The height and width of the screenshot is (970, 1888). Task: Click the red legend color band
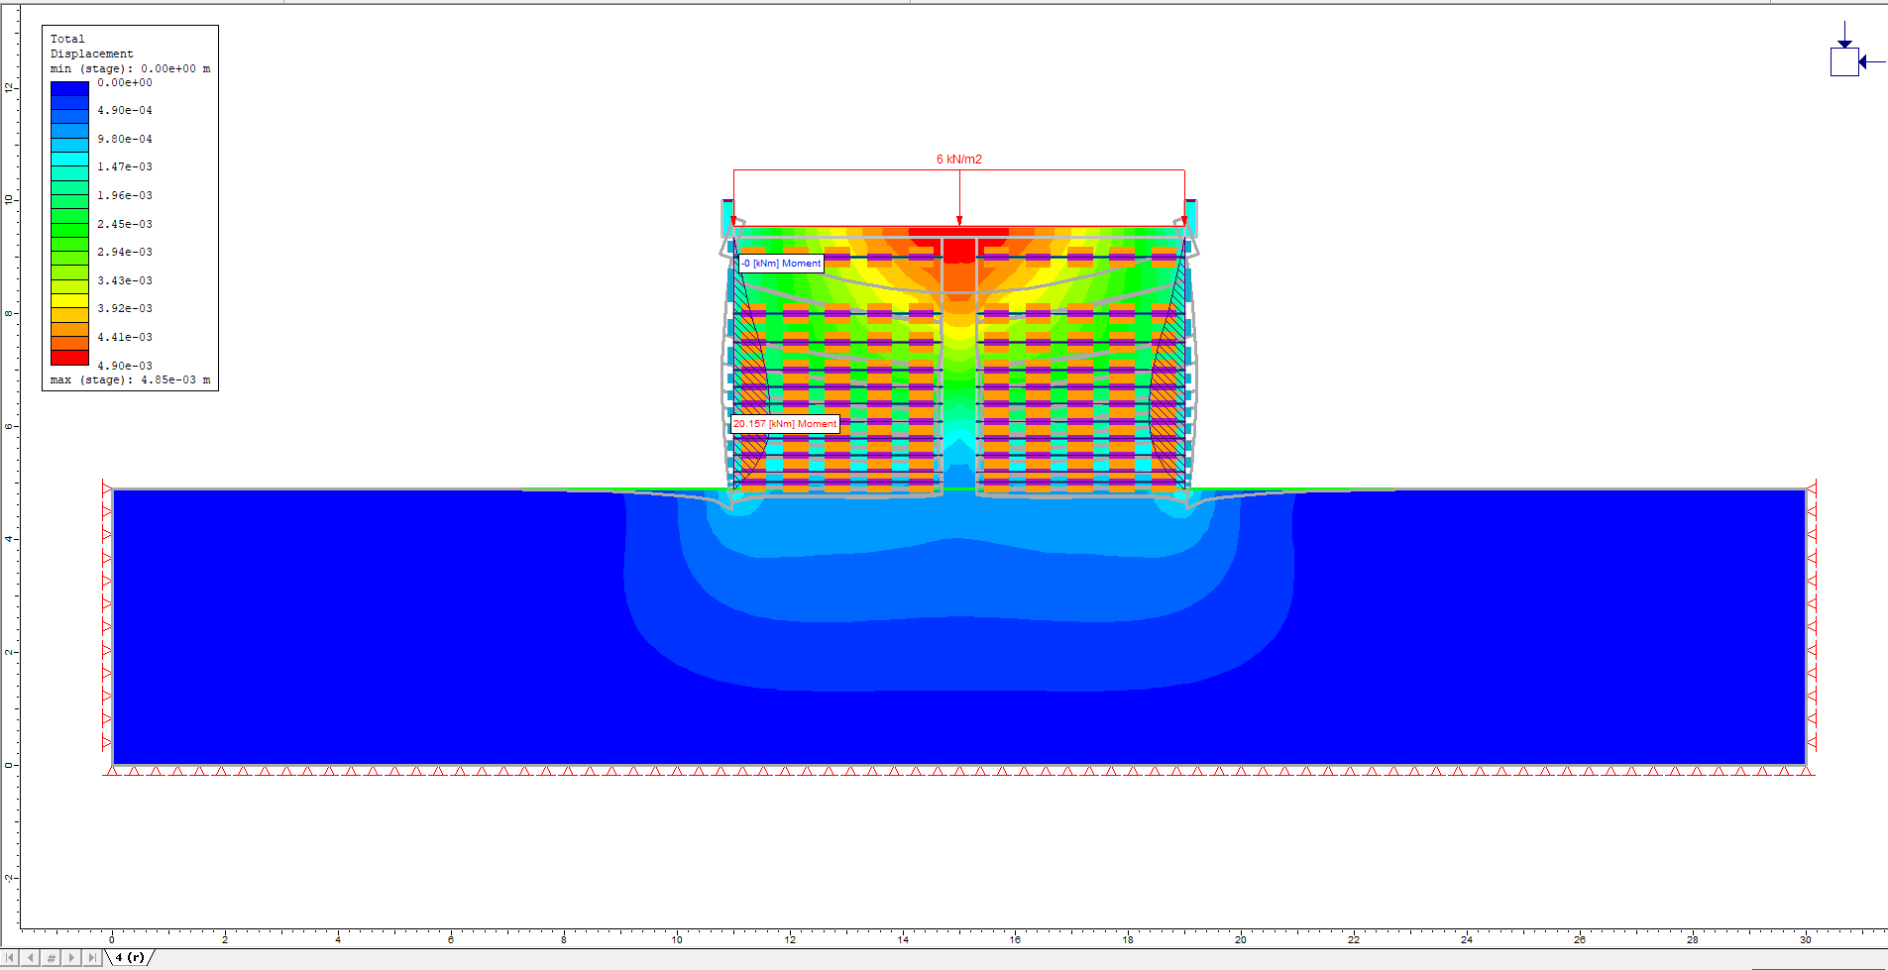tap(69, 358)
